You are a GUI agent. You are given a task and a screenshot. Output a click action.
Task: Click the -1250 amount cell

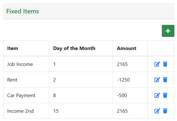[x=130, y=80]
